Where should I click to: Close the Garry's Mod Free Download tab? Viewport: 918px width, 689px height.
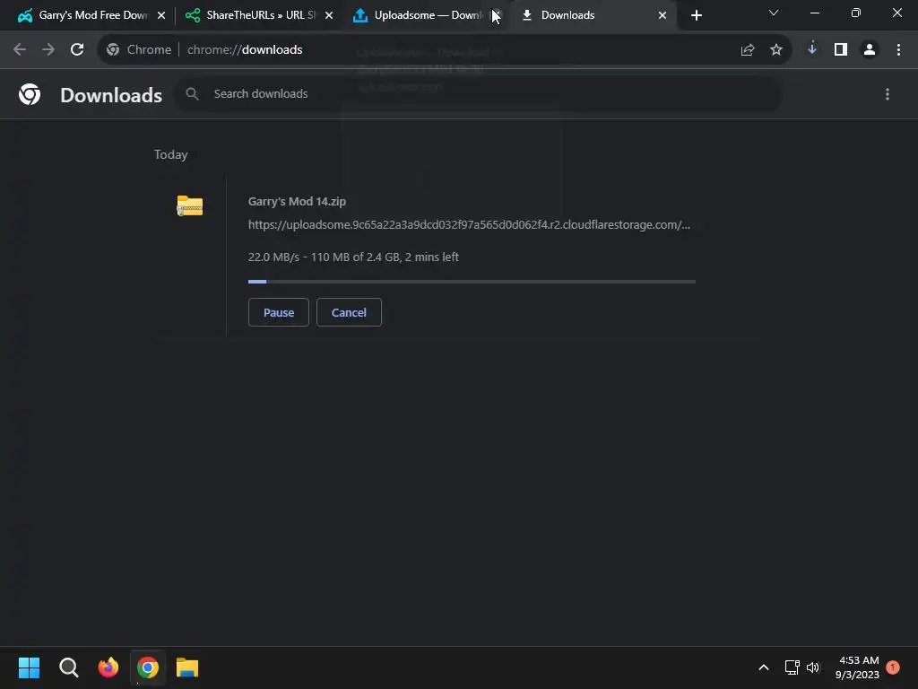[x=161, y=15]
